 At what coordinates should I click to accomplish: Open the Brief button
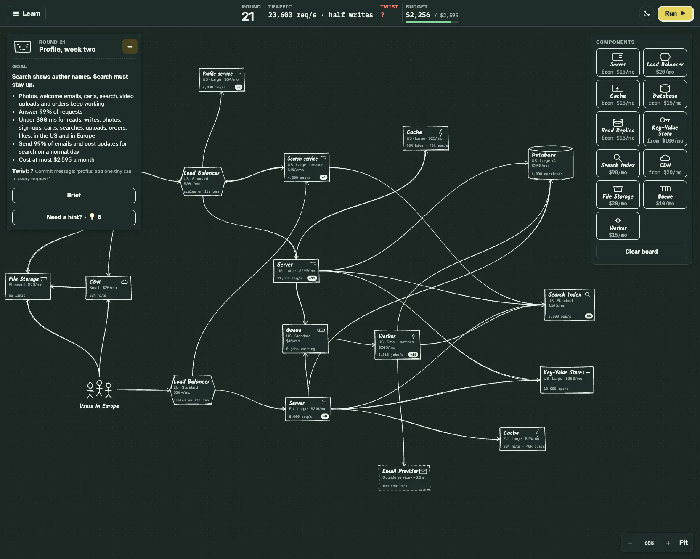tap(74, 195)
